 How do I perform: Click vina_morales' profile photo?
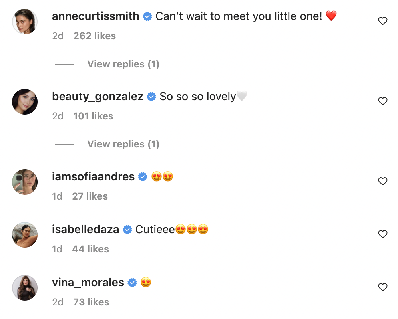point(25,287)
